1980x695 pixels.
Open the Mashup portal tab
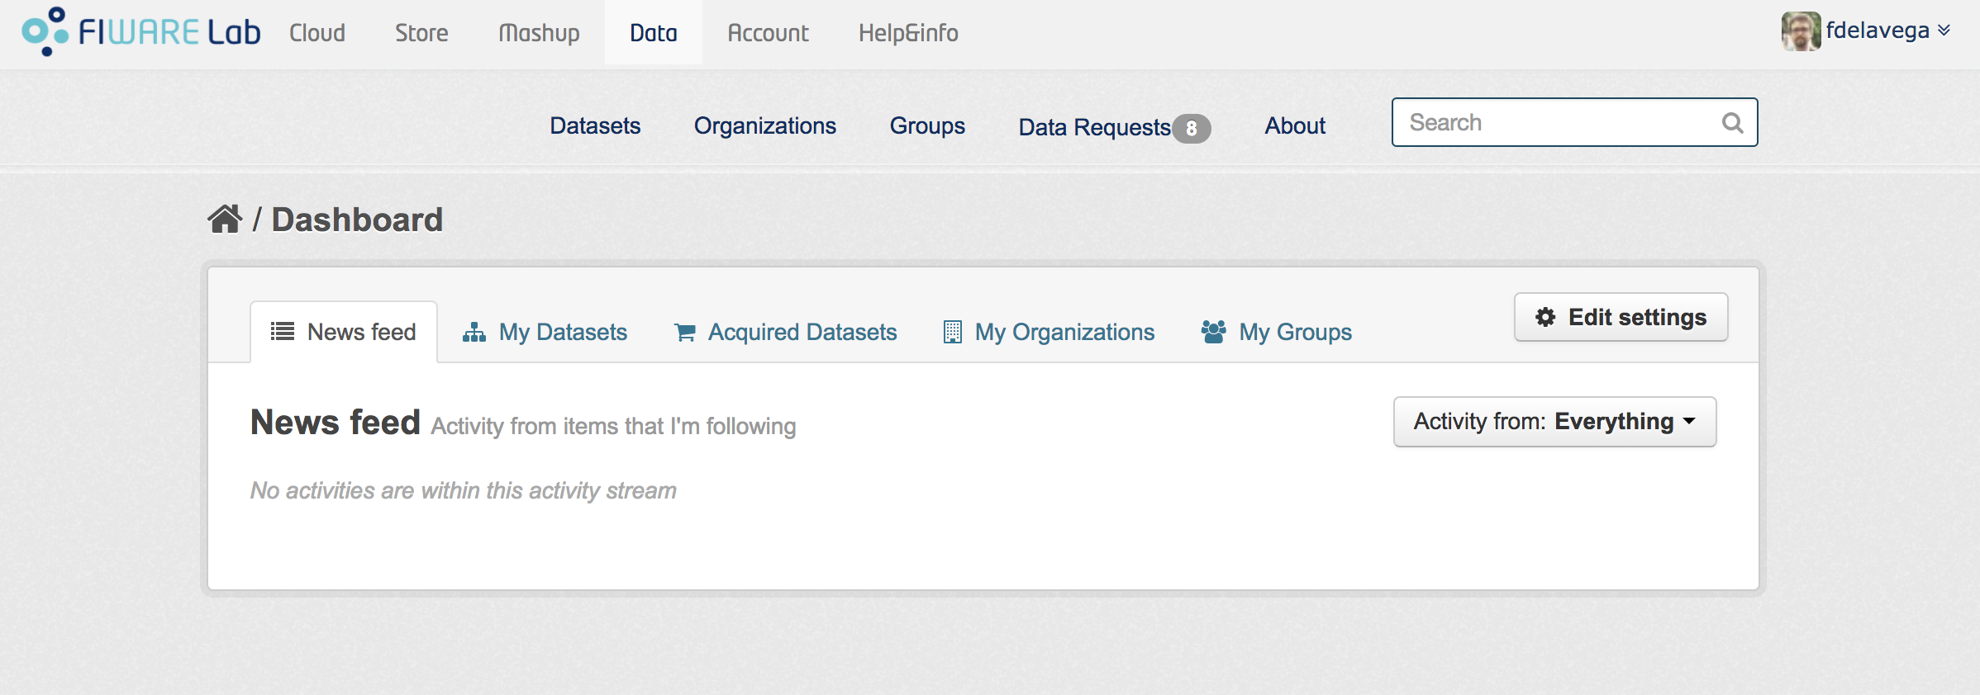(539, 33)
